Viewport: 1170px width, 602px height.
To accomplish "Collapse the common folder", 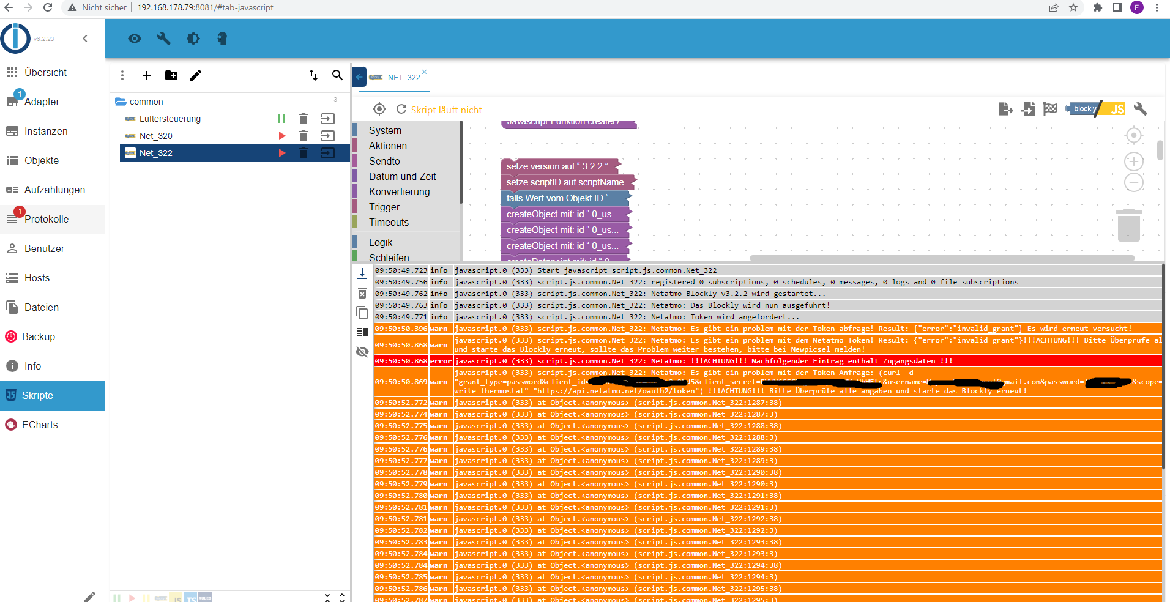I will pos(121,102).
